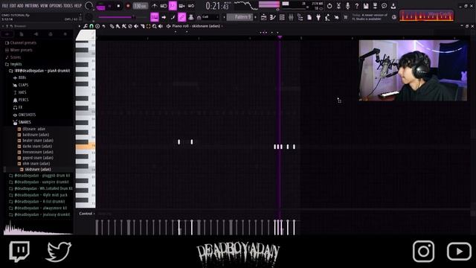Click the right-arrow icon in second toolbar

[164, 17]
